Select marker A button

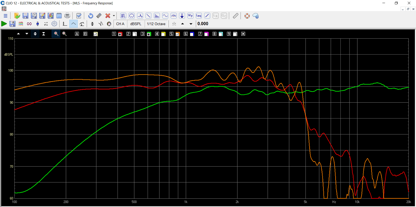77,34
